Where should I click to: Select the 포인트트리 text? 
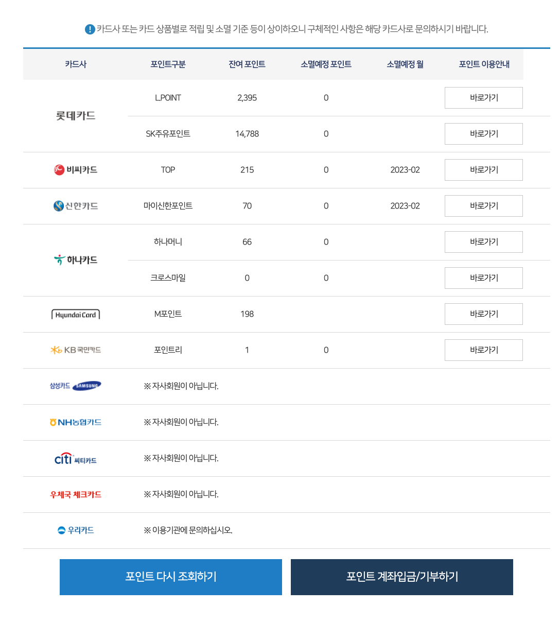coord(168,350)
